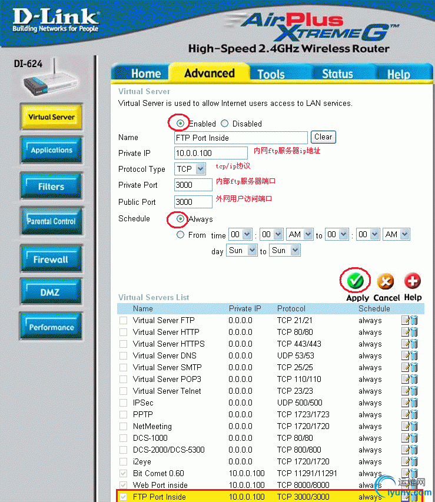Screen dimensions: 435x502
Task: Open the Filters sidebar page
Action: [51, 187]
